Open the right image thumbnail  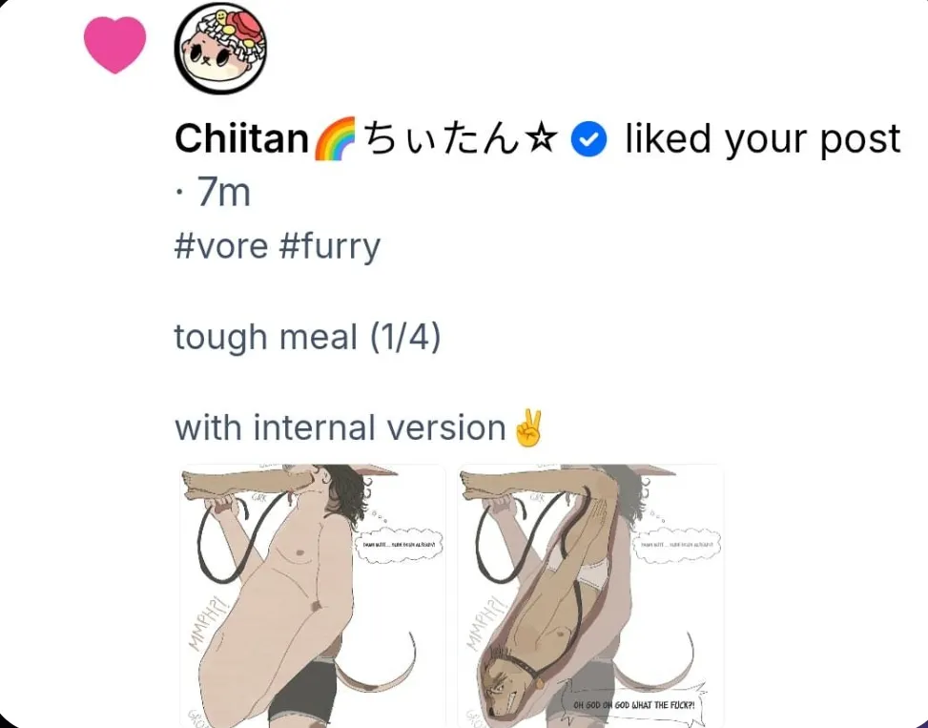click(589, 596)
